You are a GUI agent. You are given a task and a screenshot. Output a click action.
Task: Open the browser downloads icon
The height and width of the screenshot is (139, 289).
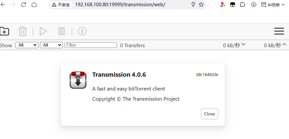254,5
